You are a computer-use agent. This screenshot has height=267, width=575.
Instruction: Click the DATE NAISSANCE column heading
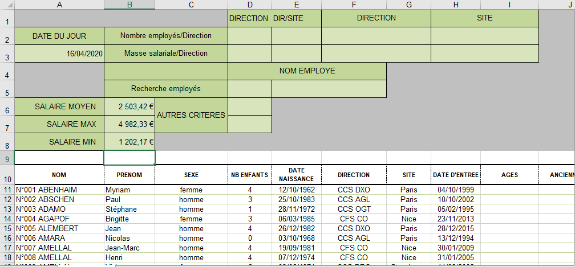pyautogui.click(x=296, y=174)
